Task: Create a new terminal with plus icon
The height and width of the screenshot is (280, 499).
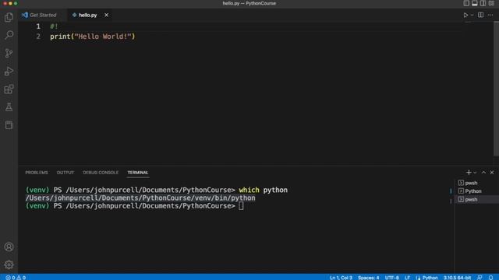Action: (x=469, y=173)
